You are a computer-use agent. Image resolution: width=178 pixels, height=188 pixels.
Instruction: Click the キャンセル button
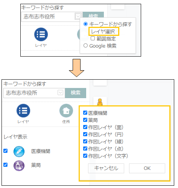[x=106, y=168]
